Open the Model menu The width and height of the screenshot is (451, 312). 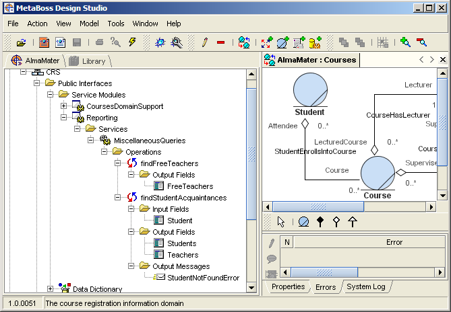[89, 24]
